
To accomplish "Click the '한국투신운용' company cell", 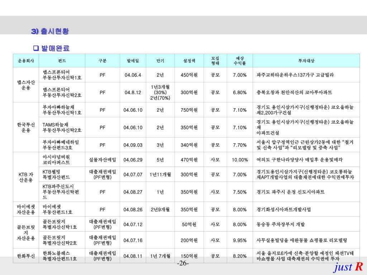I will (26, 127).
